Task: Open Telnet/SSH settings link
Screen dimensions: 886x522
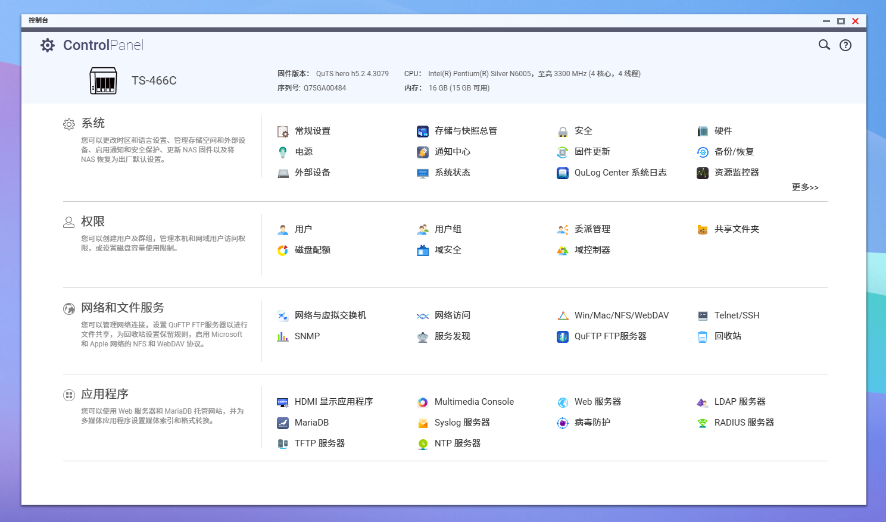Action: point(737,315)
